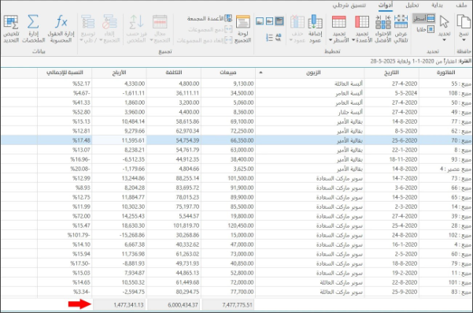
Task: Click date cell 25-9-2020
Action: point(392,292)
